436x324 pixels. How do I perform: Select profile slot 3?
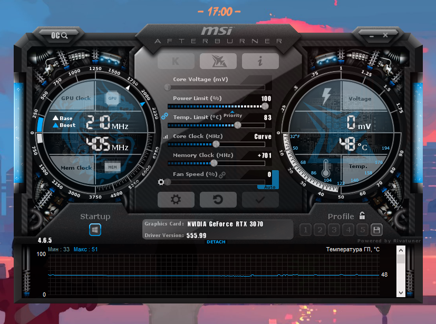coord(334,230)
